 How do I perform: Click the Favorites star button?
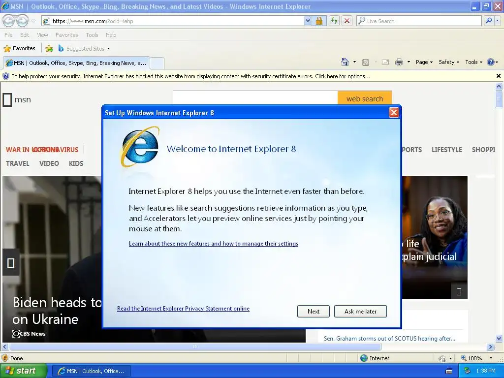point(19,49)
